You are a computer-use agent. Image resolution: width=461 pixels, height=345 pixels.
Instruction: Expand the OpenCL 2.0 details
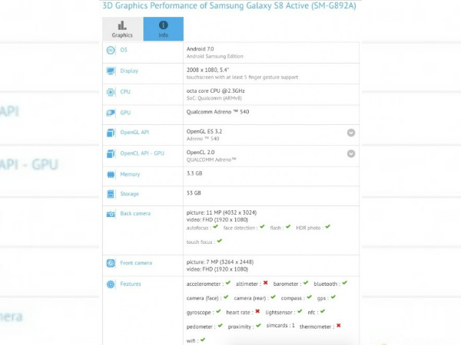(x=351, y=154)
